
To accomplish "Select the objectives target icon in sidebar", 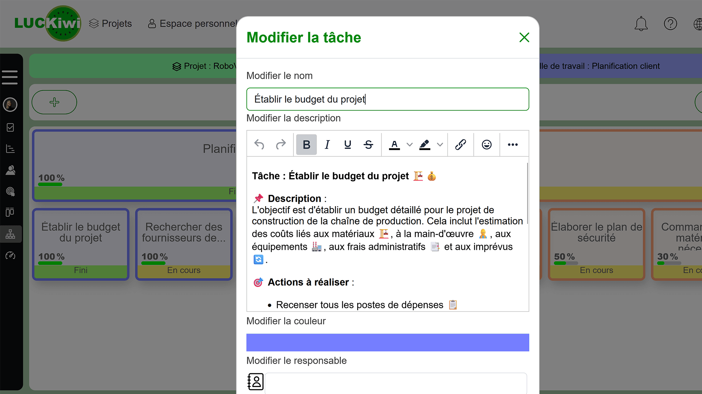I will click(x=11, y=192).
